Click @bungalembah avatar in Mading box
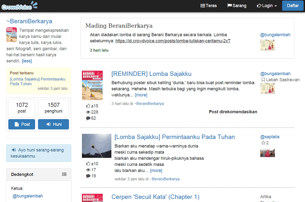305x202 pixels. tap(267, 45)
